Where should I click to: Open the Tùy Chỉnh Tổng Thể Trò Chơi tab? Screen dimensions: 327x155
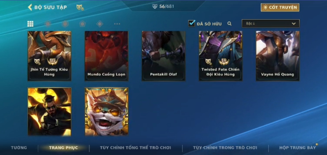pyautogui.click(x=135, y=148)
